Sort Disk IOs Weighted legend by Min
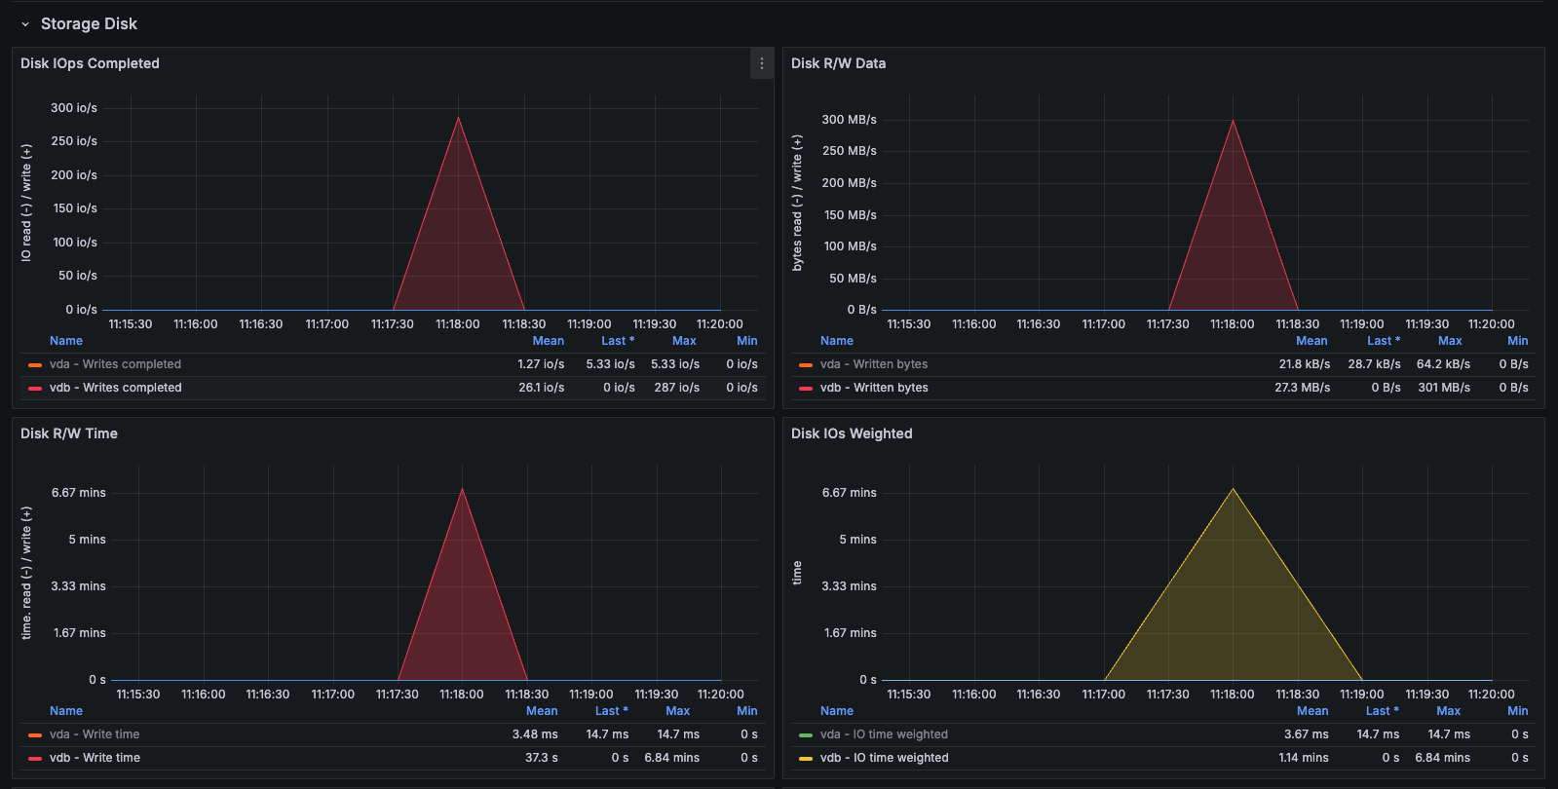This screenshot has height=789, width=1558. point(1517,711)
